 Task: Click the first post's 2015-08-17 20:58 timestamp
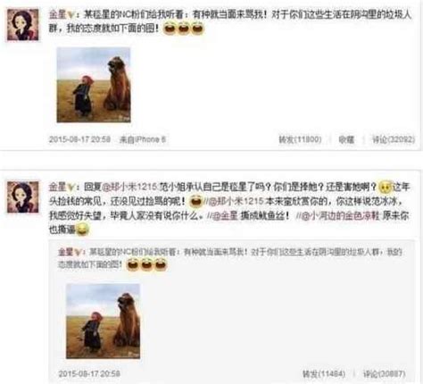pos(79,139)
